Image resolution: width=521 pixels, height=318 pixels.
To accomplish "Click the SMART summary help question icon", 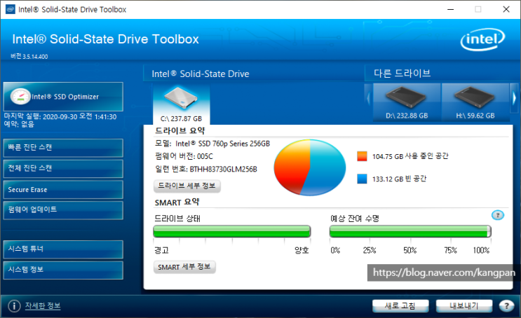I will coord(497,215).
